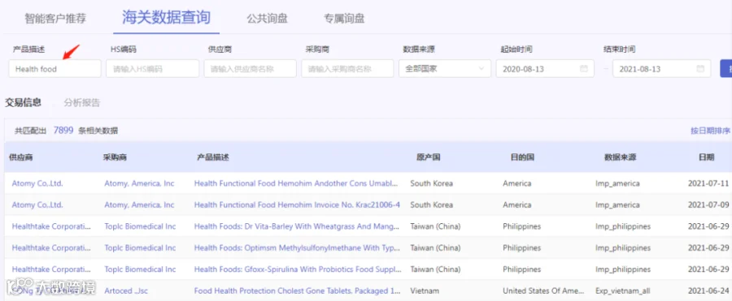Click 目的国 column header
This screenshot has width=732, height=301.
tap(522, 157)
